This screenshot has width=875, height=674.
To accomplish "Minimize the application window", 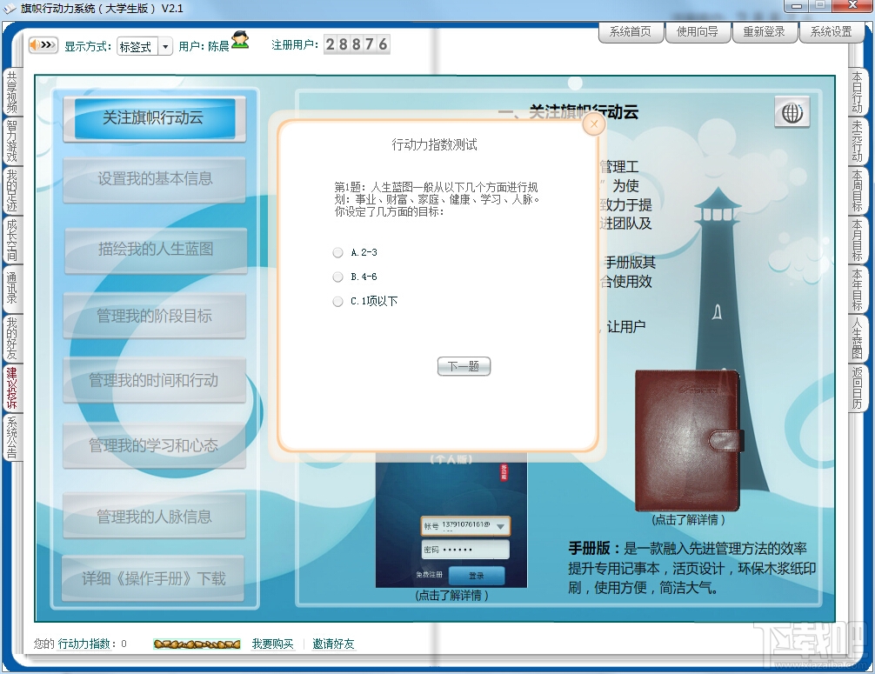I will 796,5.
